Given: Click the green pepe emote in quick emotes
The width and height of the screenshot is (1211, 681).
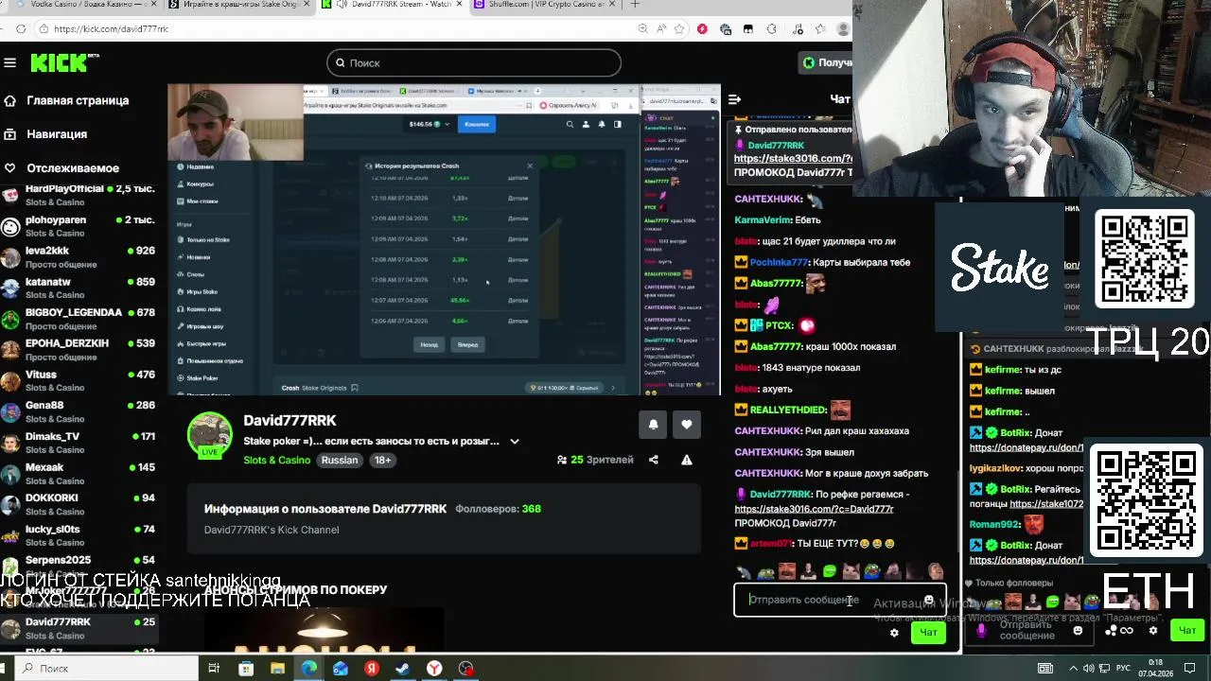Looking at the screenshot, I should 829,571.
